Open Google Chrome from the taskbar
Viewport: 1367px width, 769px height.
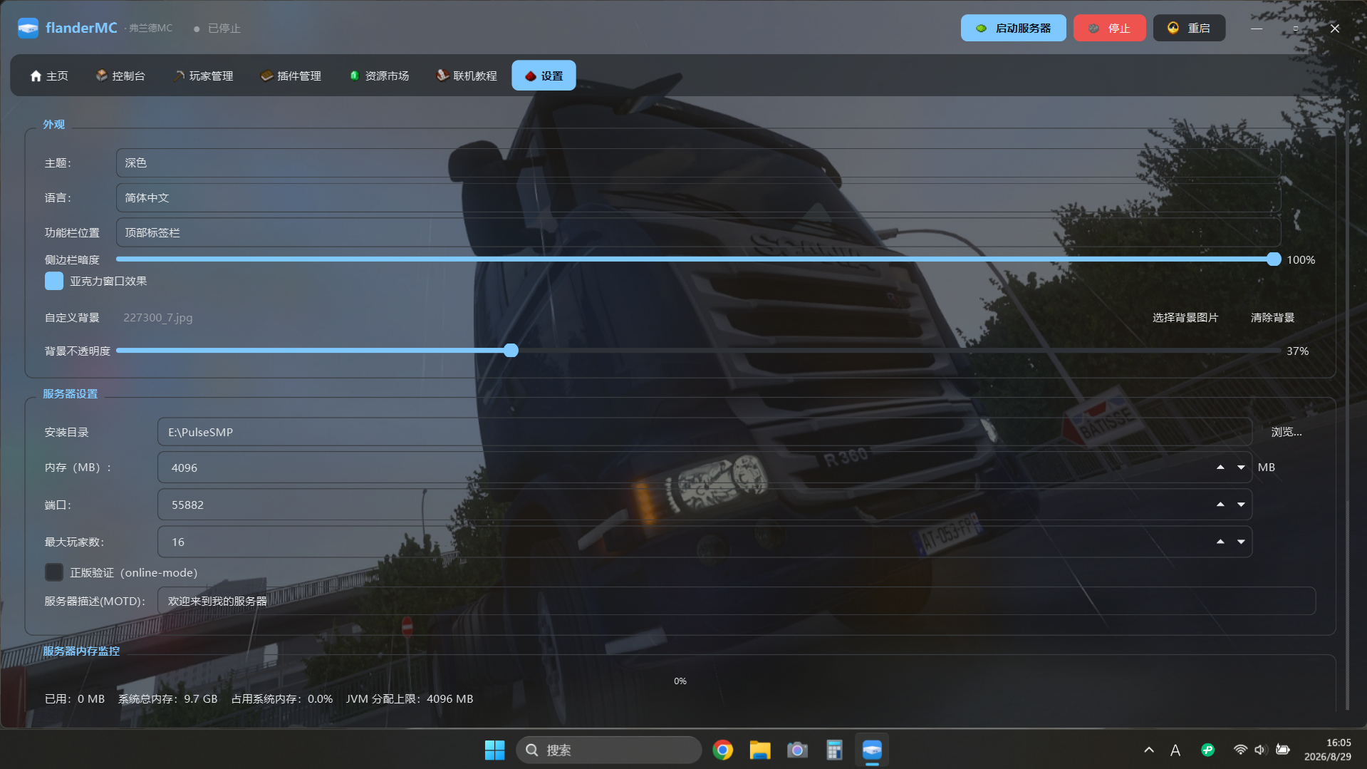[x=722, y=750]
